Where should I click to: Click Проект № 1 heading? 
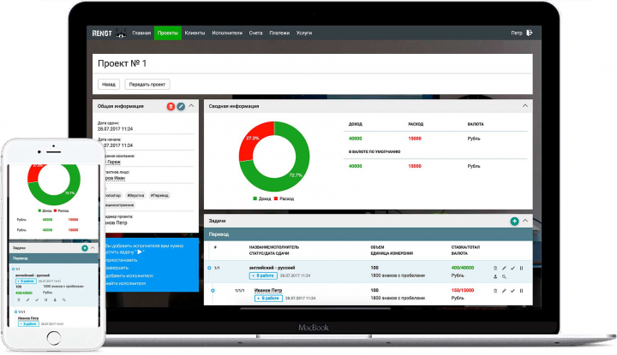pyautogui.click(x=122, y=63)
